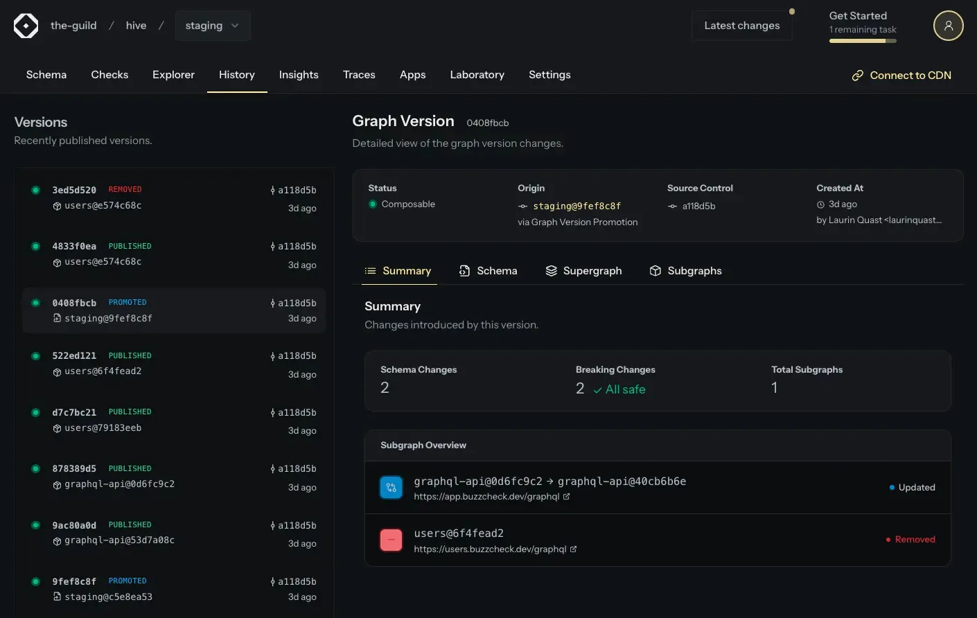Navigate to the-guild organization breadcrumb
The width and height of the screenshot is (977, 618).
tap(73, 26)
